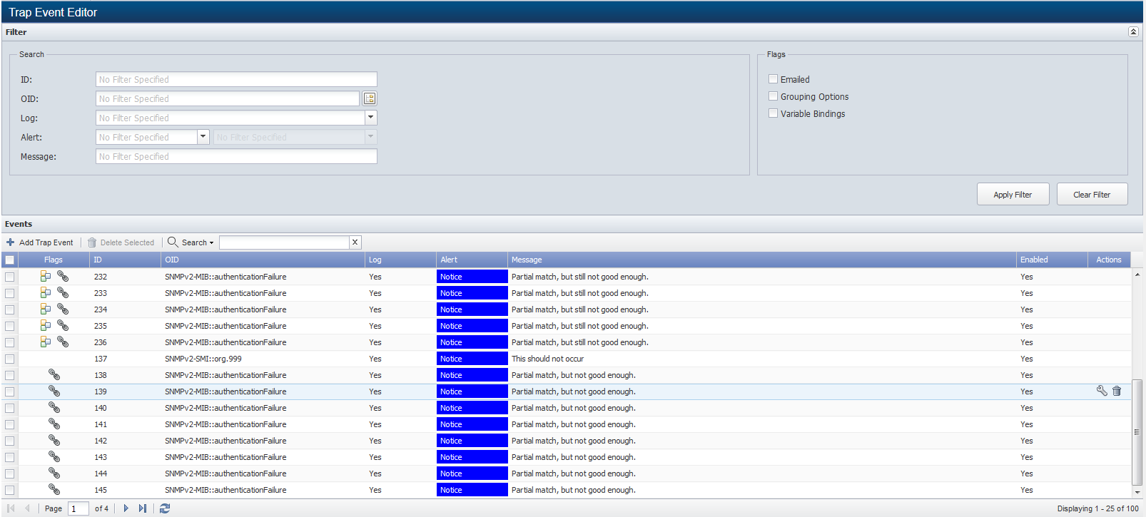Click the variable bindings flag icon in row 141
Screen dimensions: 1146x517
coord(54,424)
